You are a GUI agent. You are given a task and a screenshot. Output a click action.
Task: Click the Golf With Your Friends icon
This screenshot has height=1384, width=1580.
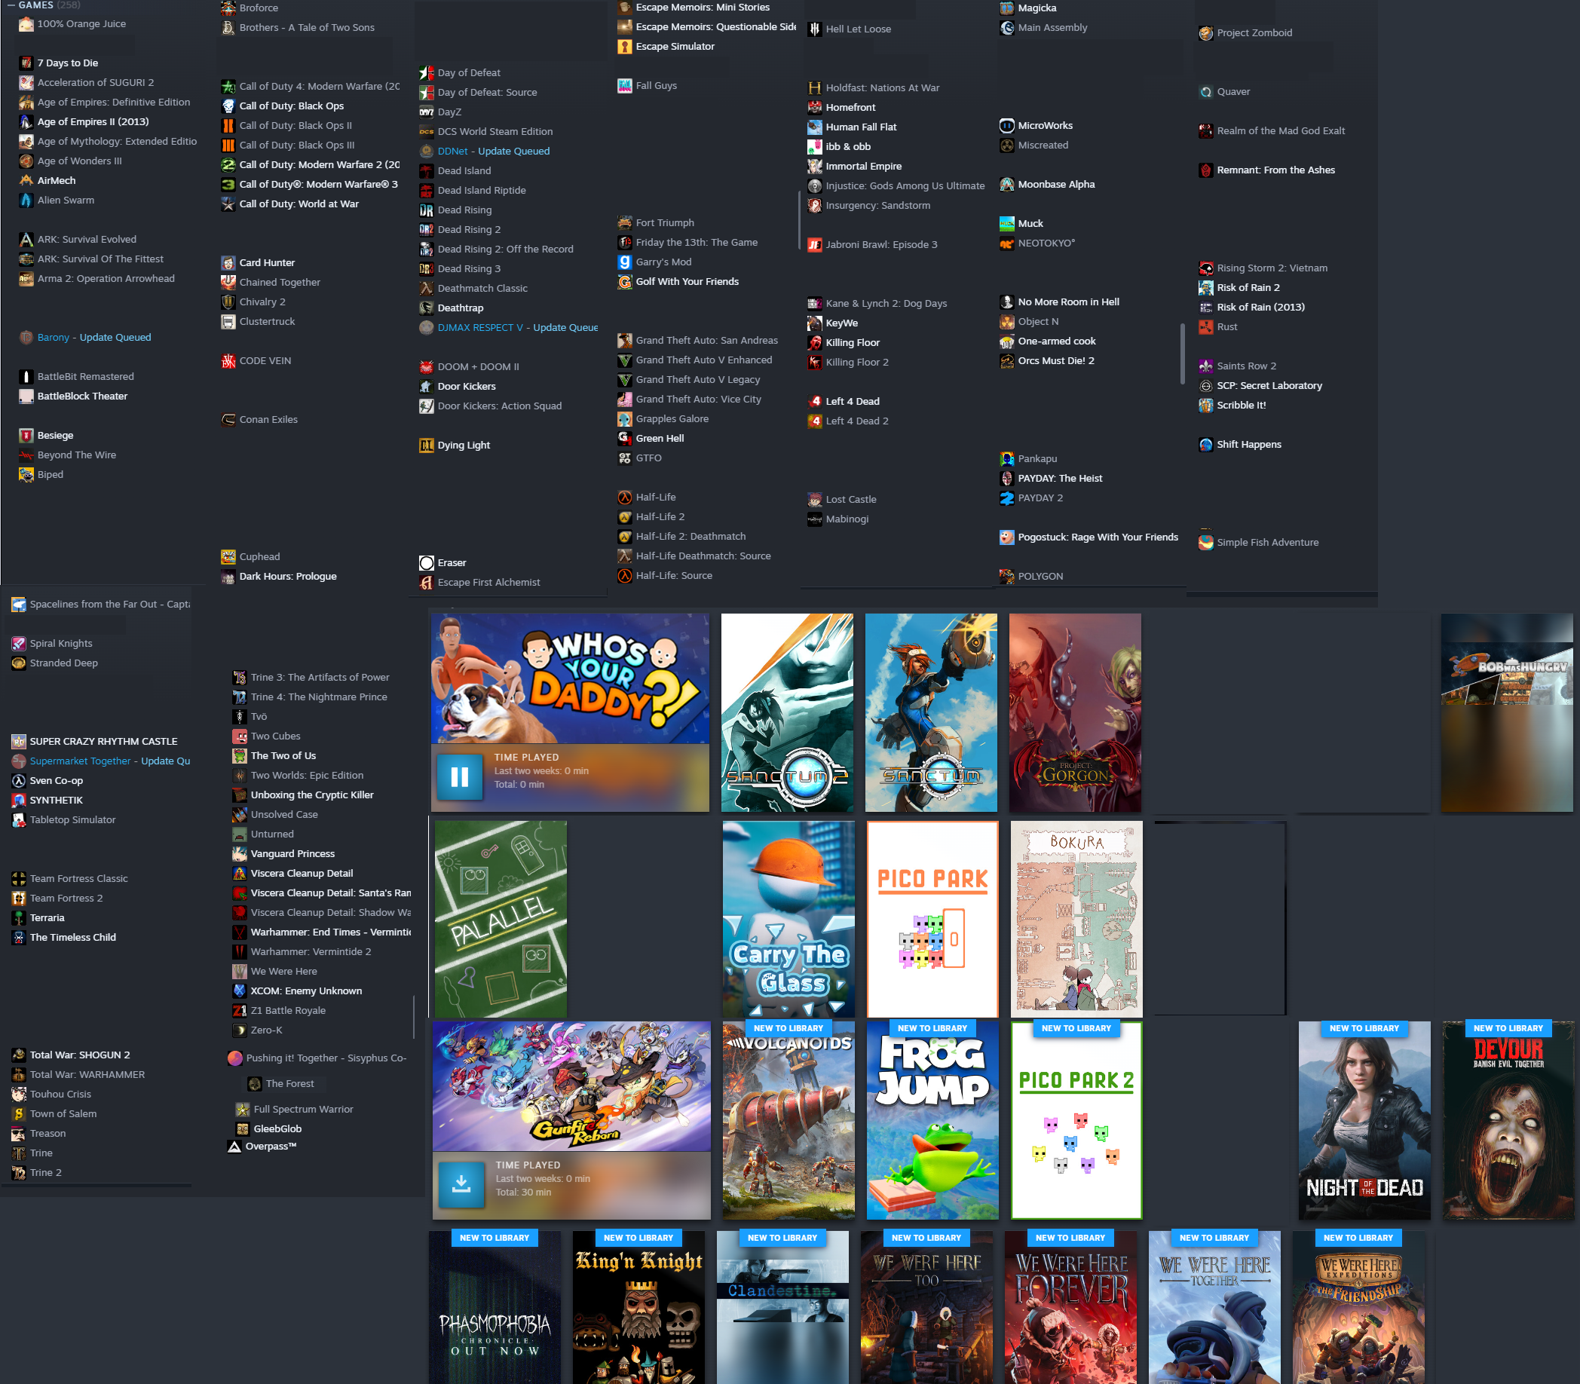pos(625,282)
